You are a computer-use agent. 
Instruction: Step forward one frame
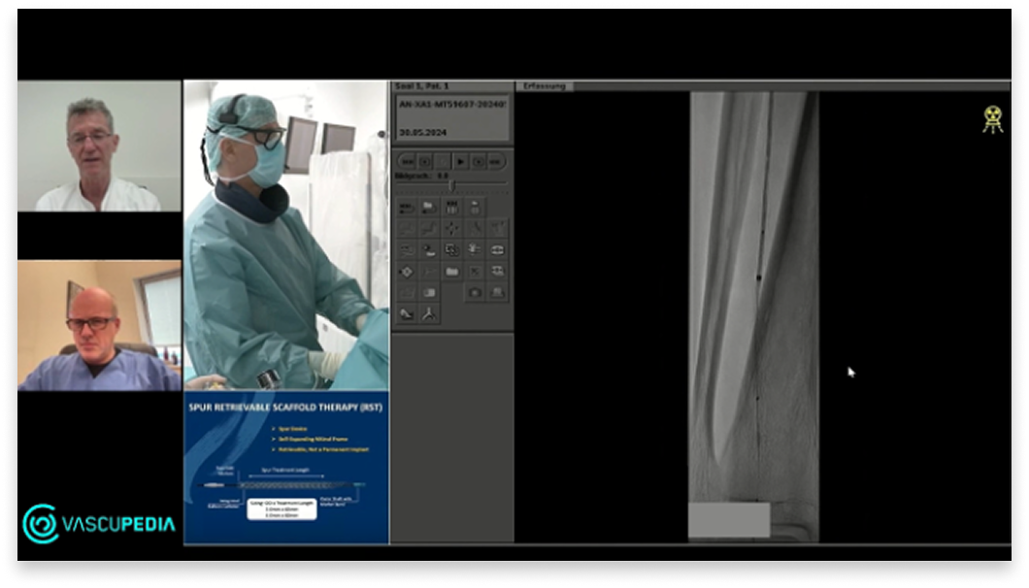click(479, 161)
